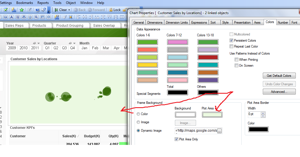Select the Color frame background radio
This screenshot has width=300, height=157.
(138, 114)
